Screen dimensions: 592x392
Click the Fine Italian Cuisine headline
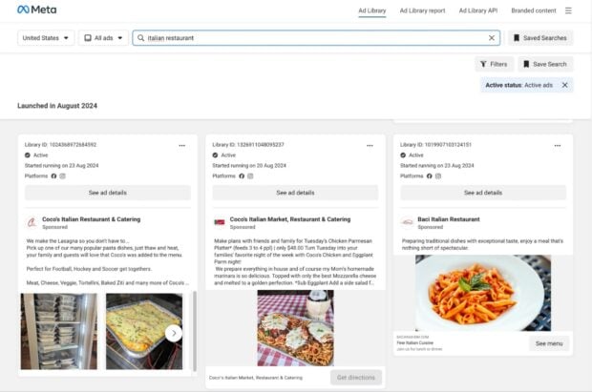(x=415, y=343)
